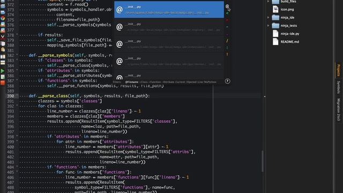The height and width of the screenshot is (193, 343).
Task: Open the Migration 2to3 side tab
Action: tap(338, 109)
